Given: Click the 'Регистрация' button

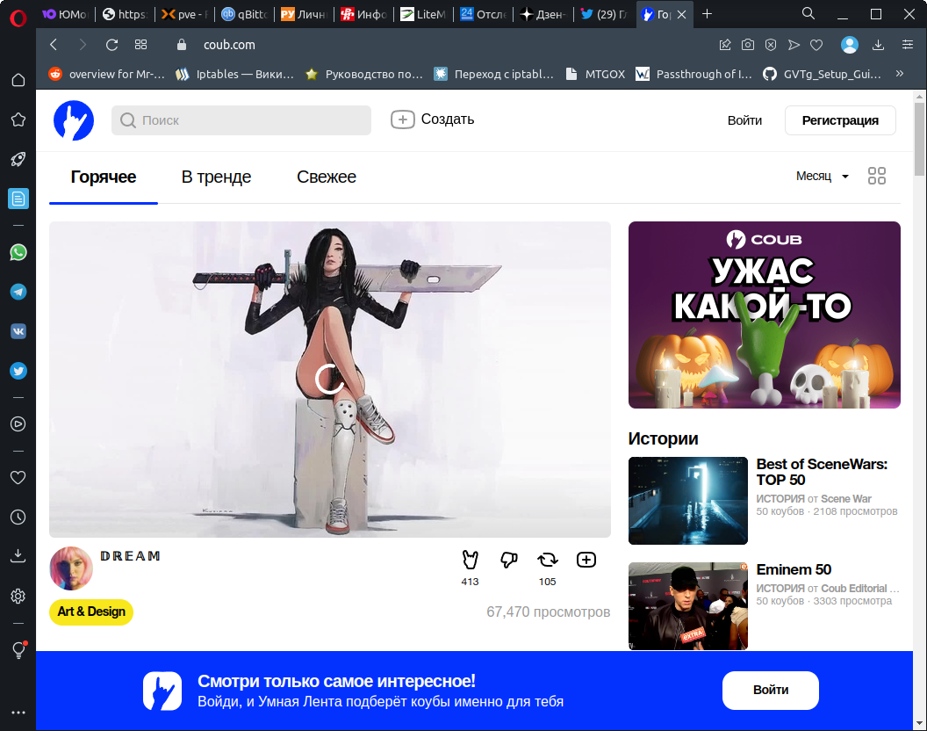Looking at the screenshot, I should 839,119.
